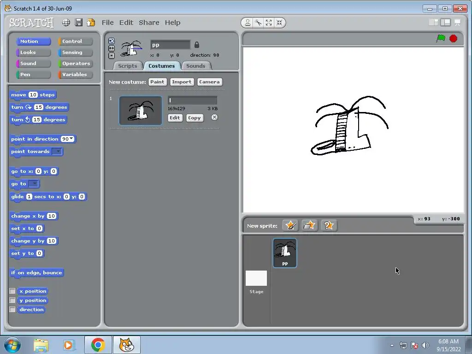Switch to the Scripts tab
This screenshot has height=354, width=472.
pos(127,66)
